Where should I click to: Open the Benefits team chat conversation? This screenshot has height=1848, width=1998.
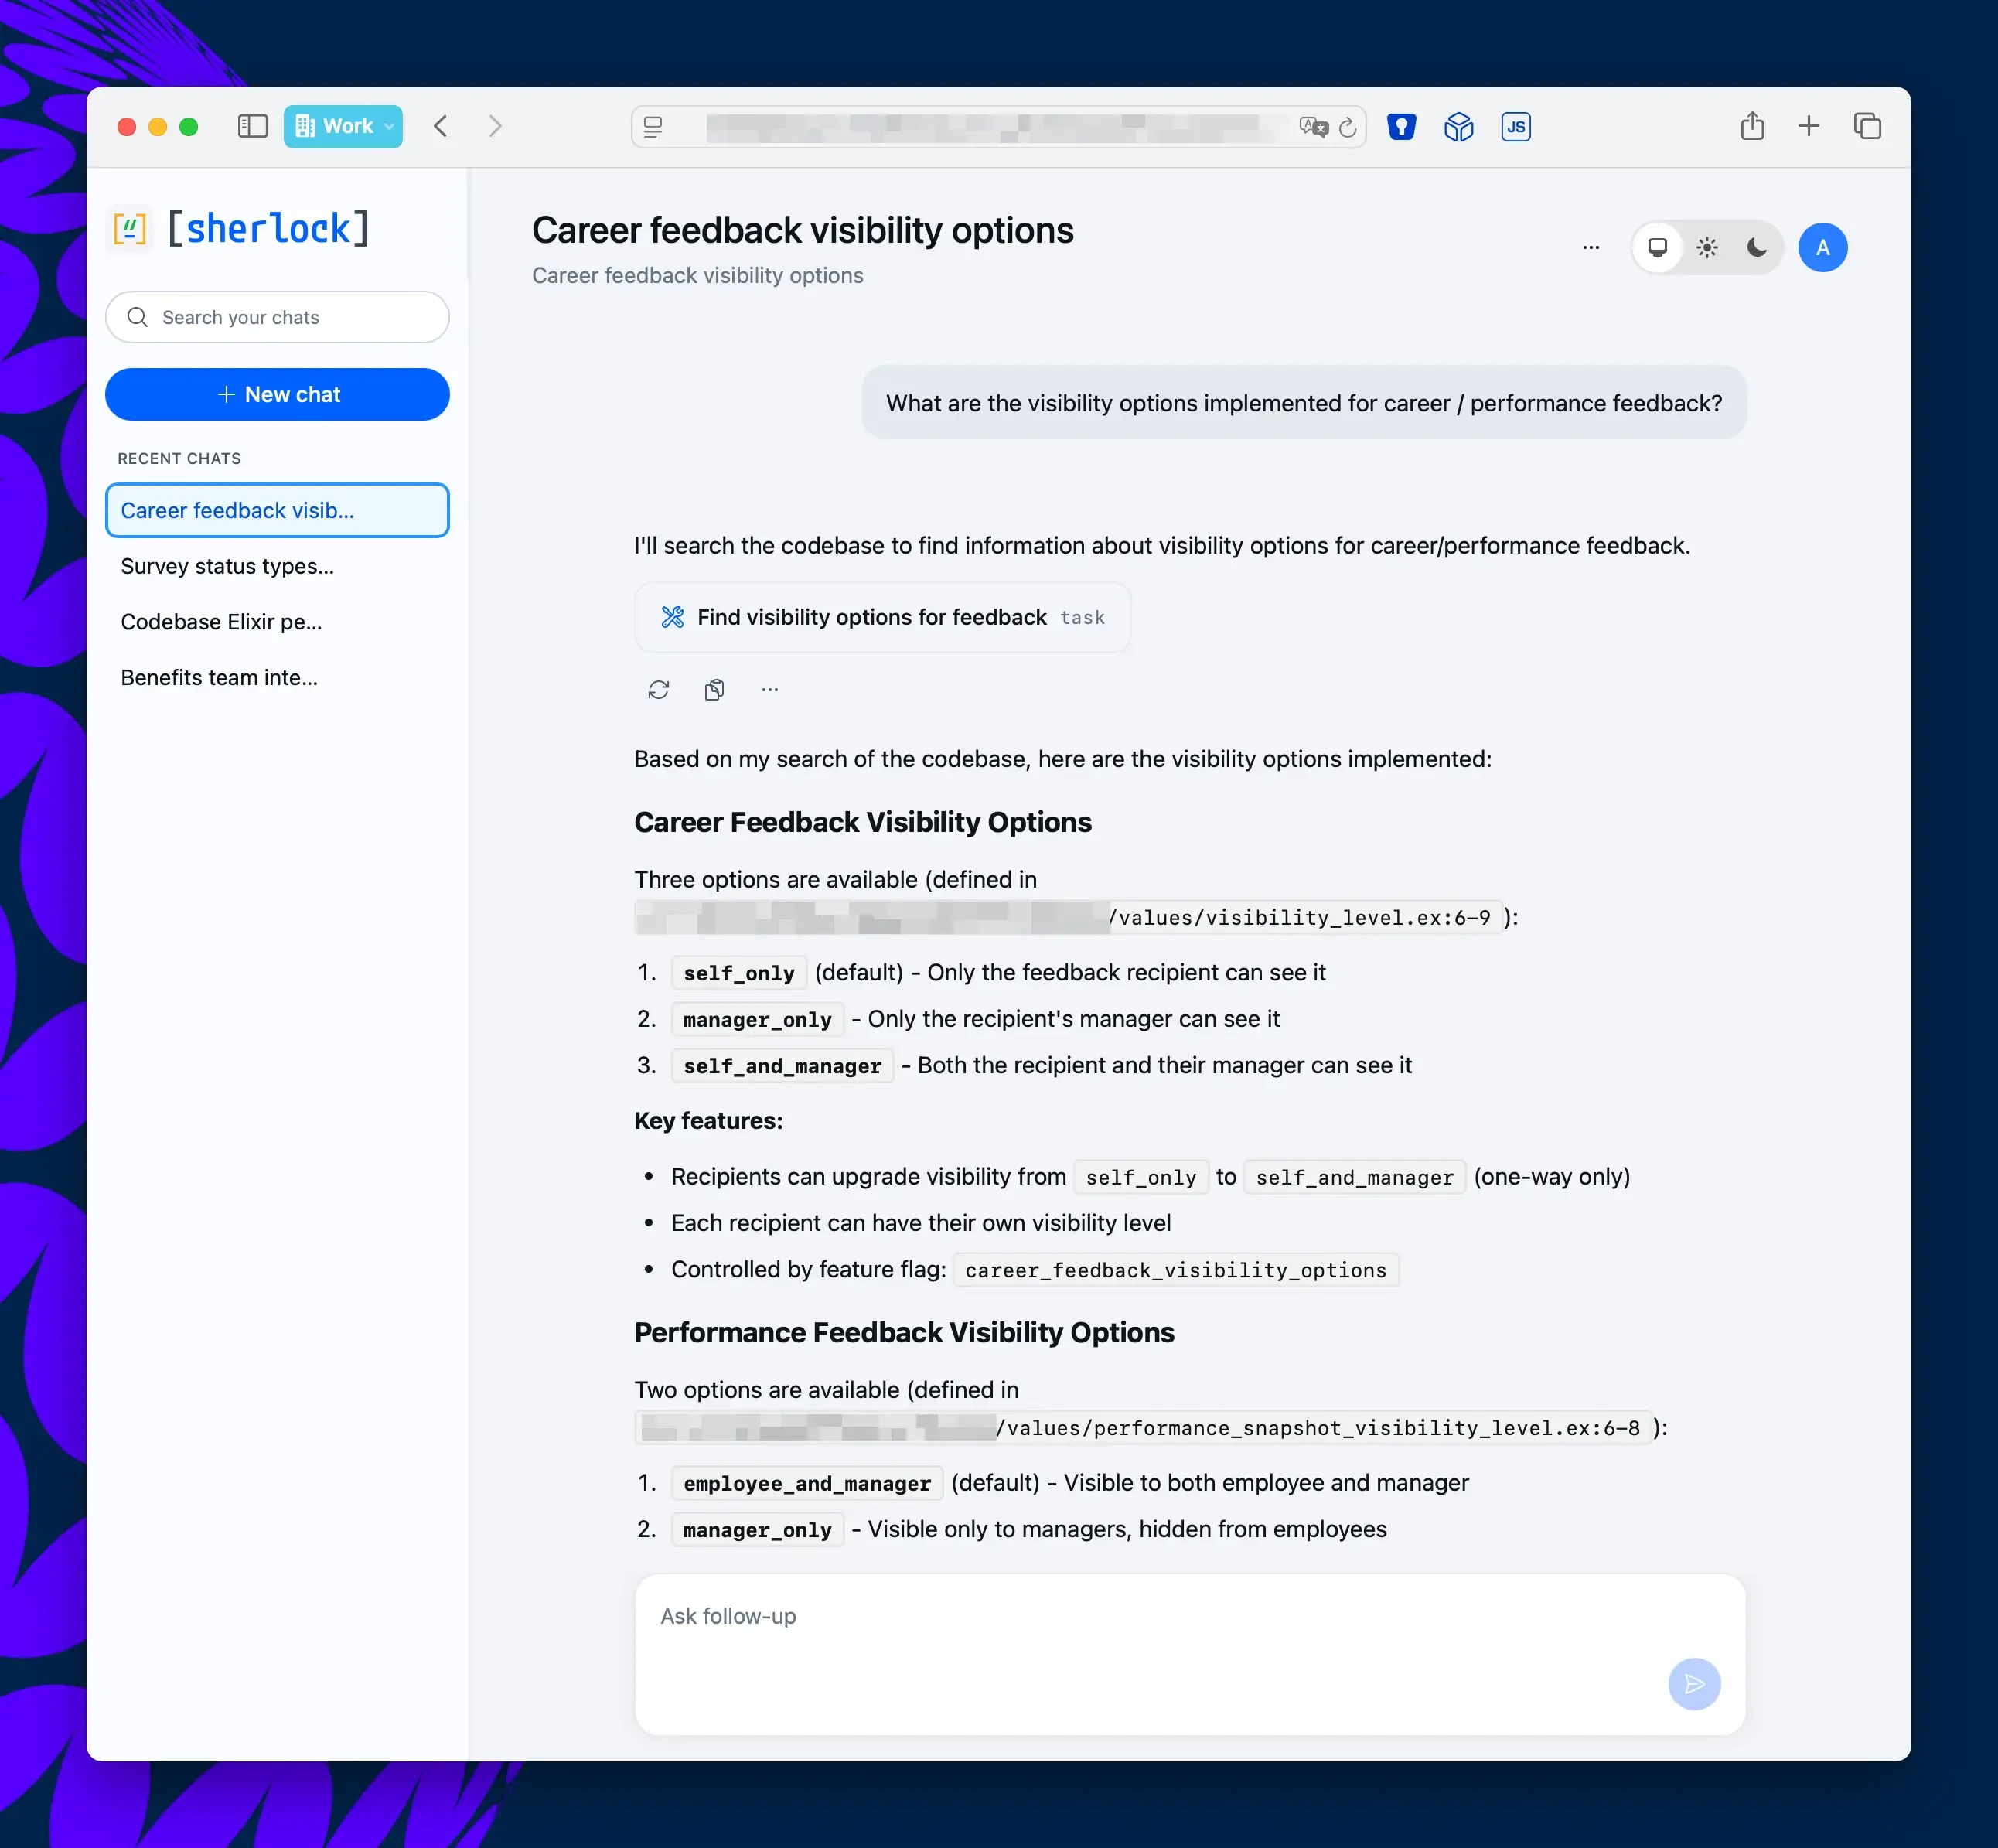pyautogui.click(x=219, y=677)
